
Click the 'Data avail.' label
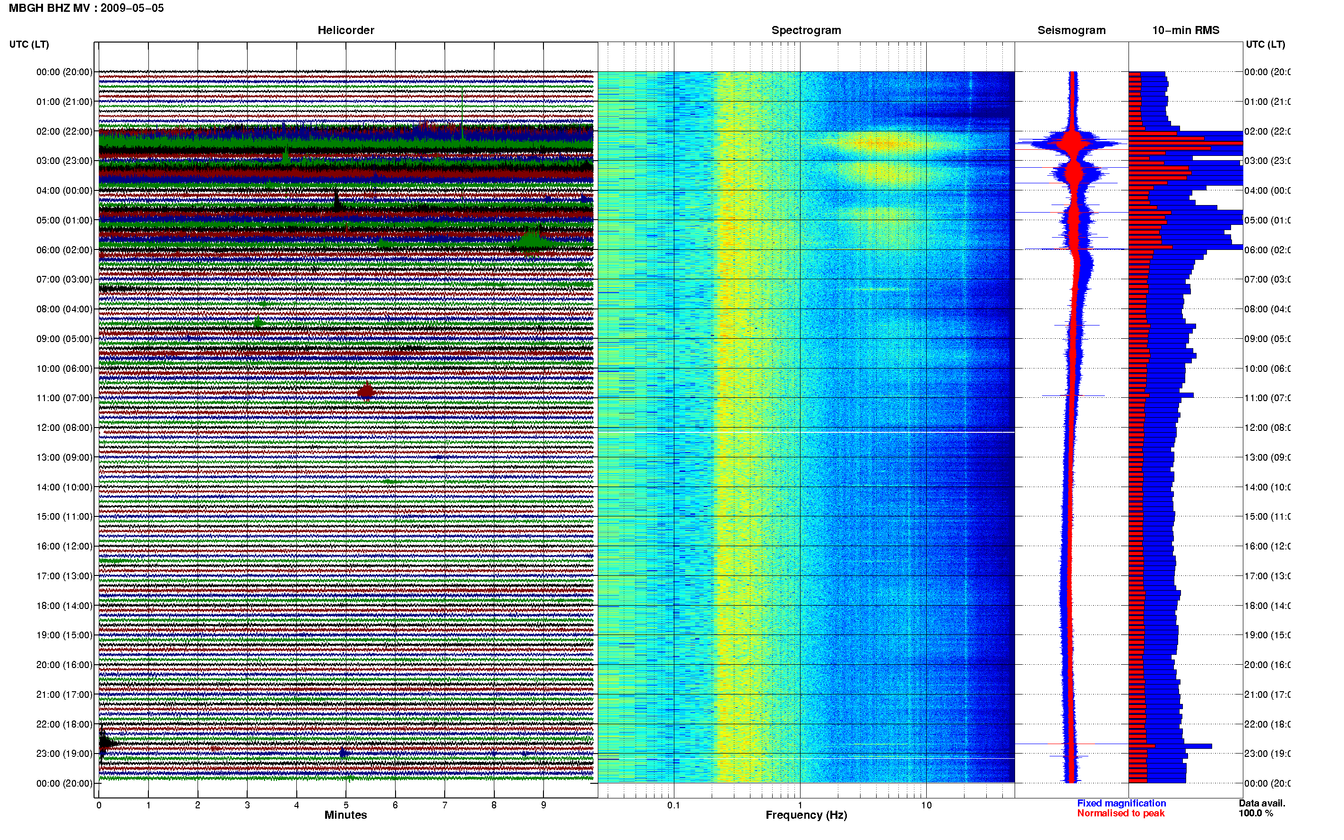[x=1262, y=803]
